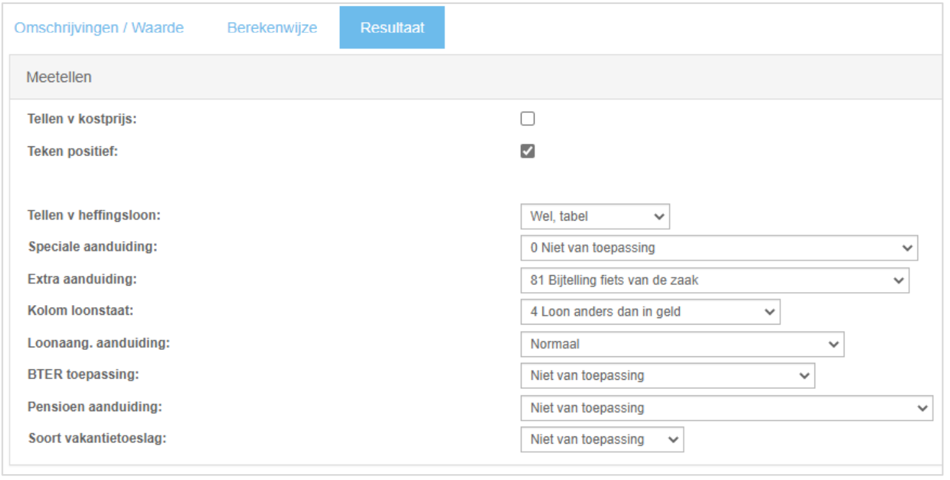Click the Kolom loonstaat field label
Viewport: 950px width, 480px height.
(81, 310)
